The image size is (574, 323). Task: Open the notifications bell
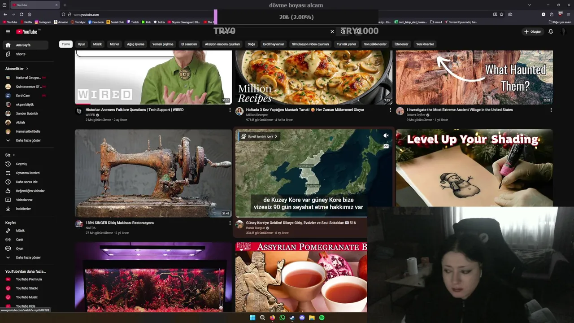[x=551, y=31]
